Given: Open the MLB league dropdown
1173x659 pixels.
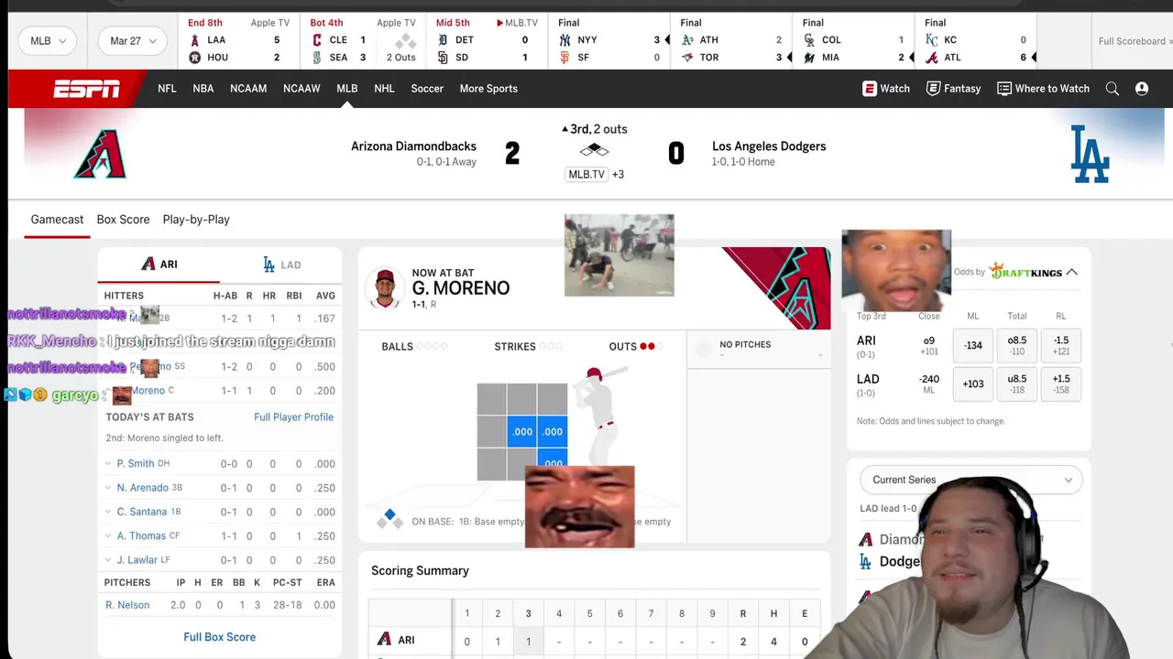Looking at the screenshot, I should tap(49, 41).
